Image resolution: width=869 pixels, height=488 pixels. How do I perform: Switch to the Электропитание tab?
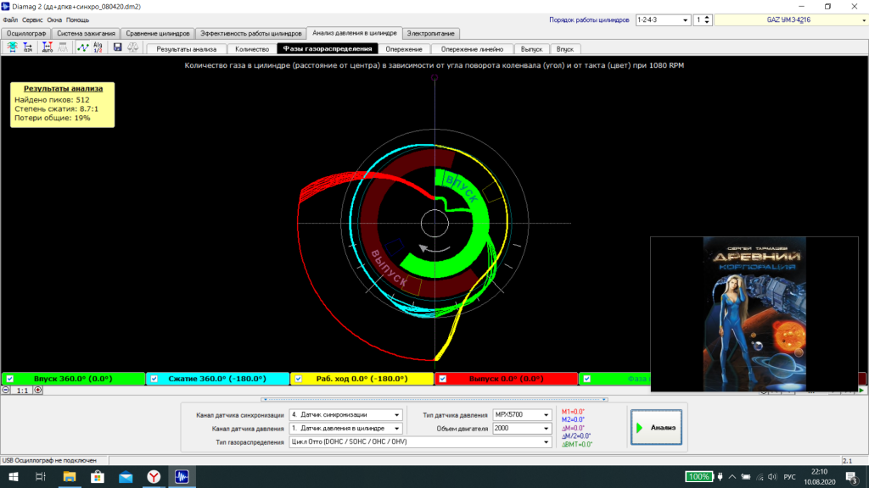point(430,33)
